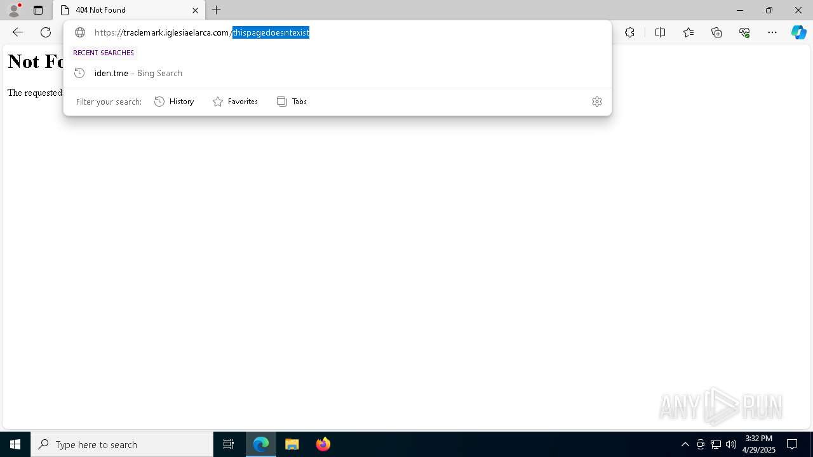
Task: Open address bar search settings gear
Action: (x=596, y=102)
